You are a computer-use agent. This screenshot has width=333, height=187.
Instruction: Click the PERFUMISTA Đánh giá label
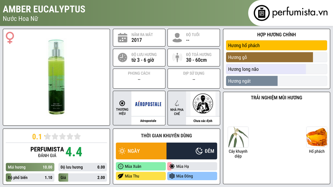pos(47,152)
